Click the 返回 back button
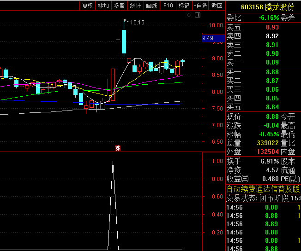This screenshot has width=301, height=251. 217,6
